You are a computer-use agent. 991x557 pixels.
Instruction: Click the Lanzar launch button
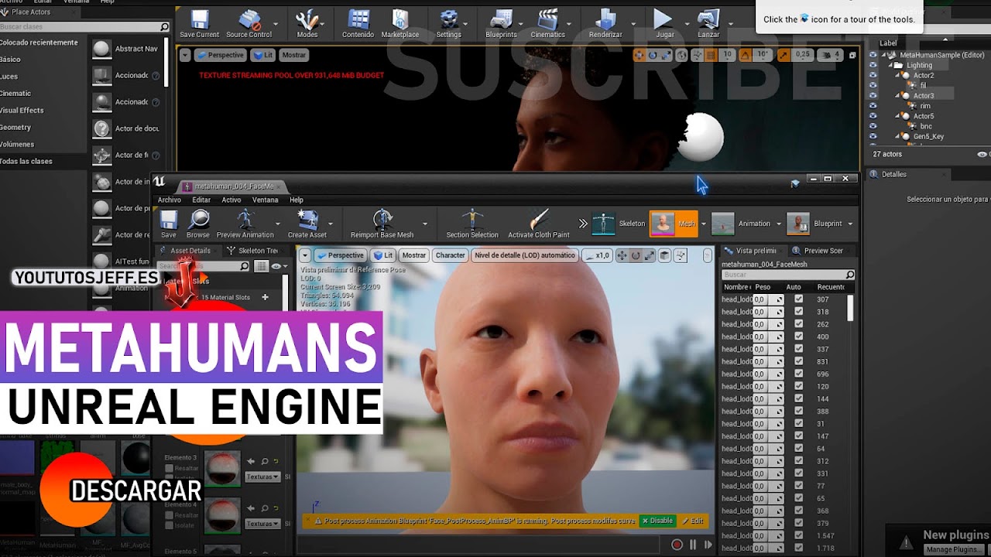tap(708, 24)
